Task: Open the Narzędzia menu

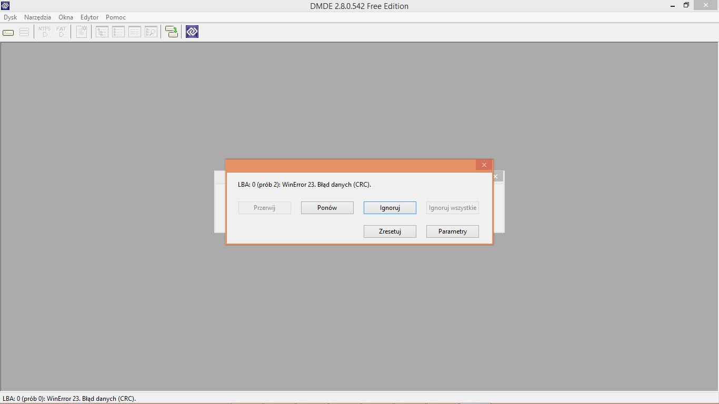Action: 38,17
